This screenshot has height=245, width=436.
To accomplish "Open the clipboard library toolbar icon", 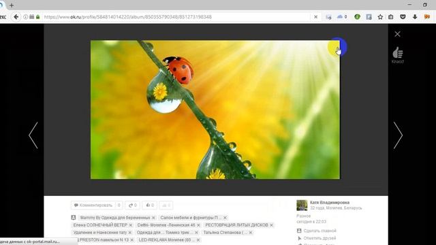I will [390, 17].
